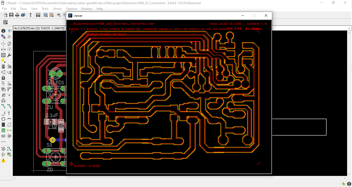352x187 pixels.
Task: Select the Miter tool
Action: click(x=9, y=89)
